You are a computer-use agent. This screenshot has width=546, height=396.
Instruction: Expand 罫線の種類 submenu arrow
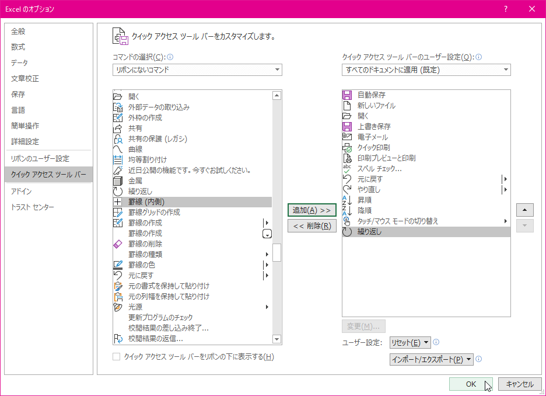tap(267, 255)
